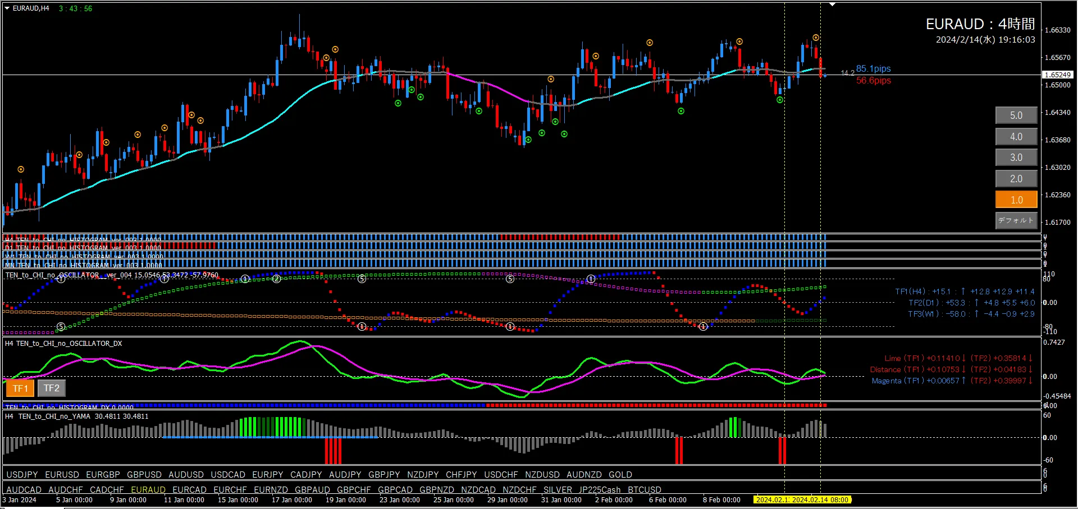This screenshot has width=1078, height=509.
Task: Click the chart shift triangle marker at top
Action: pyautogui.click(x=833, y=4)
